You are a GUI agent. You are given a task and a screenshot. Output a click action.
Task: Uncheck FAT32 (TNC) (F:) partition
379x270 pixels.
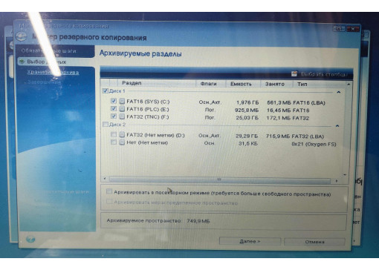[114, 116]
